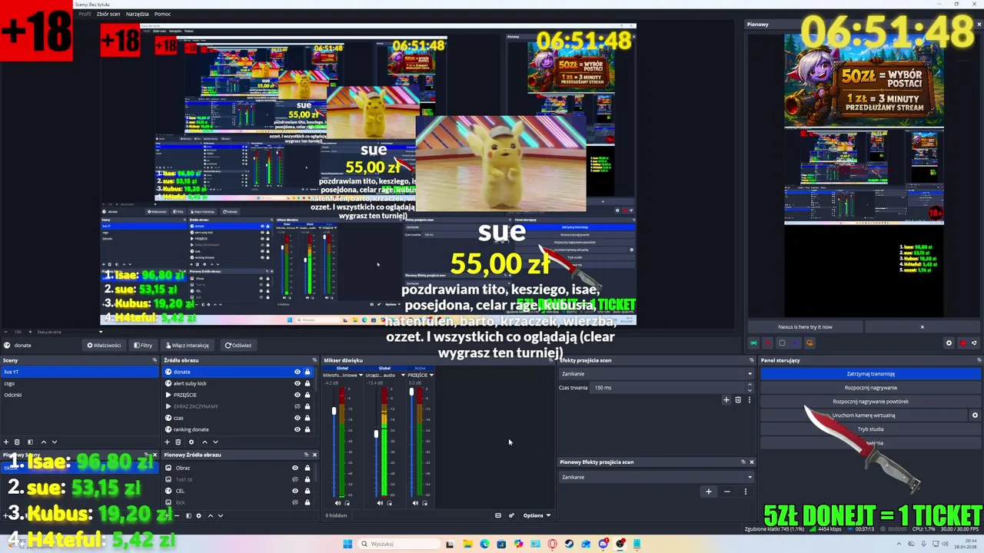Open Mikrofon liniowe channel dropdown
Viewport: 984px width, 553px height.
[x=361, y=375]
